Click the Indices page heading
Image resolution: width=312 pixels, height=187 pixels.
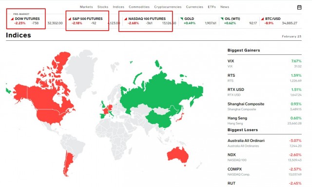(x=19, y=35)
